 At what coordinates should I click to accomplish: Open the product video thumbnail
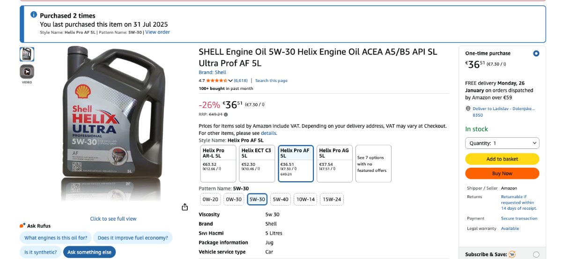pyautogui.click(x=27, y=72)
